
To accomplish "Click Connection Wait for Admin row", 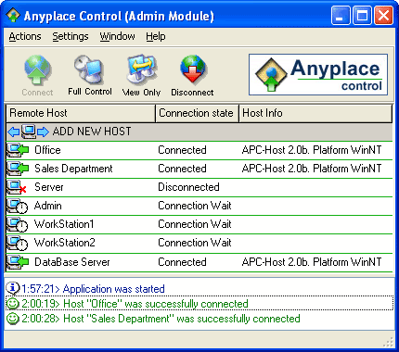I will (x=195, y=206).
